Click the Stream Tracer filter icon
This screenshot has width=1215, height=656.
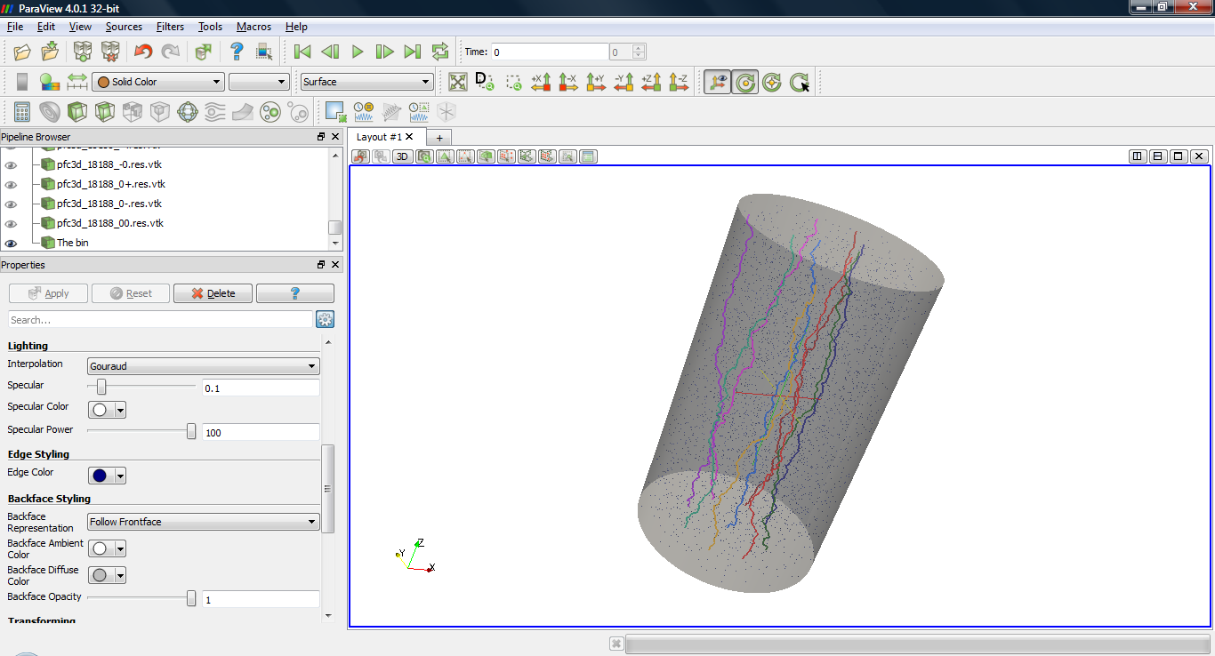click(x=215, y=112)
